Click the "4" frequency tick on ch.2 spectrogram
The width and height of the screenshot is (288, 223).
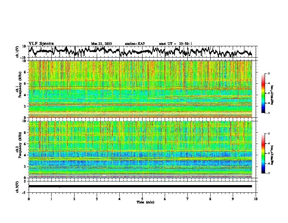pos(25,155)
